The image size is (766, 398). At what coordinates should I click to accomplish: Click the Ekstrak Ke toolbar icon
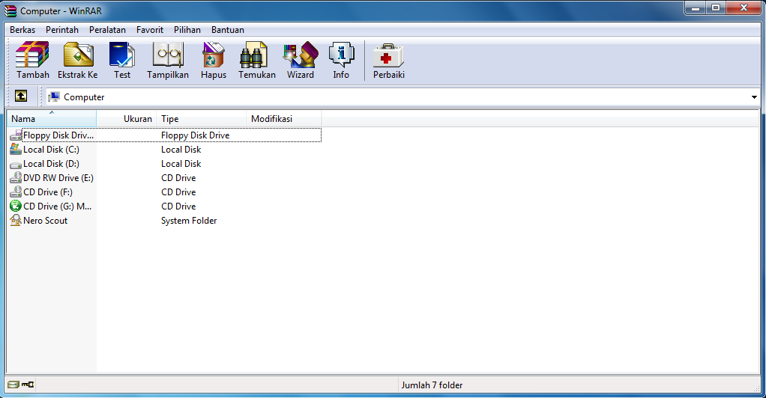(x=78, y=55)
